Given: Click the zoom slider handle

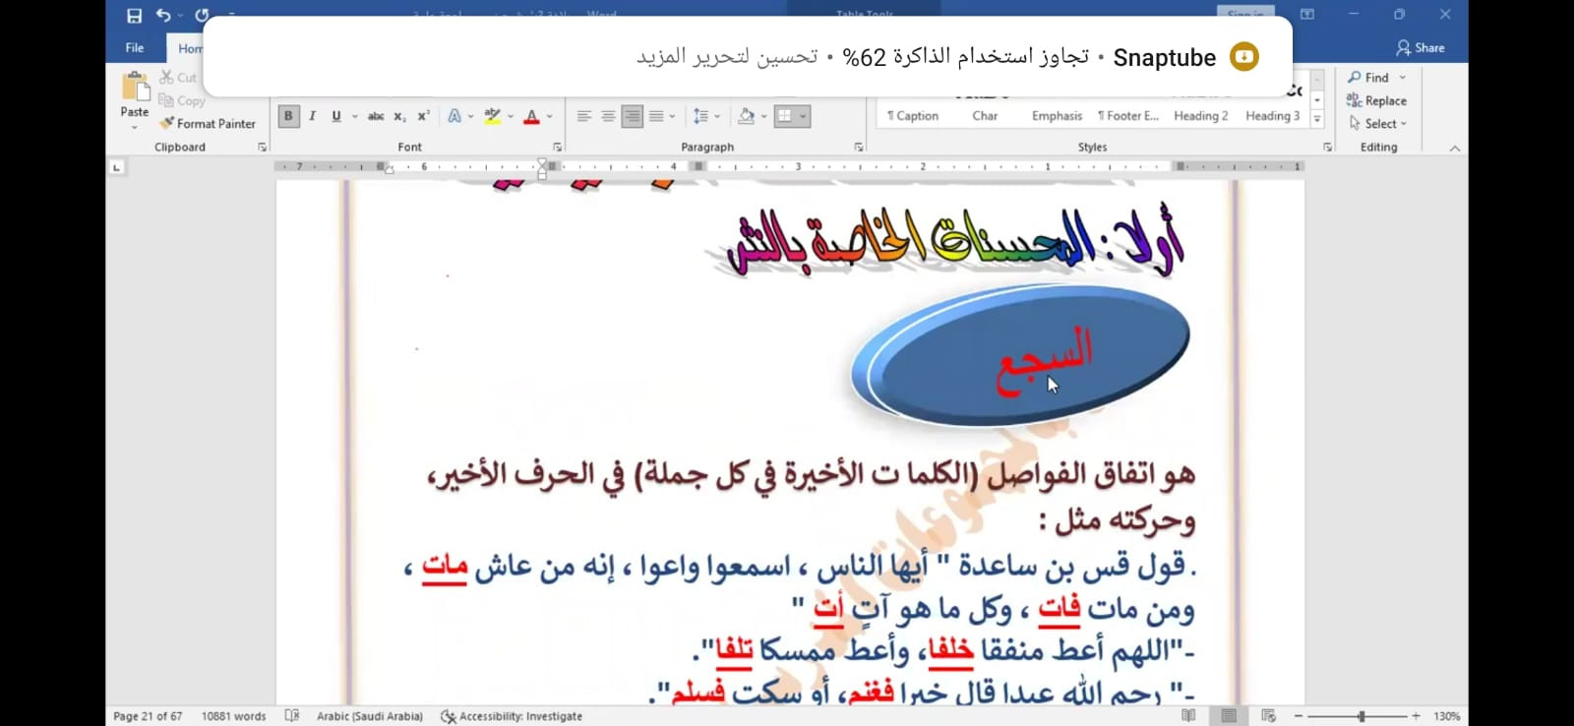Looking at the screenshot, I should point(1362,716).
